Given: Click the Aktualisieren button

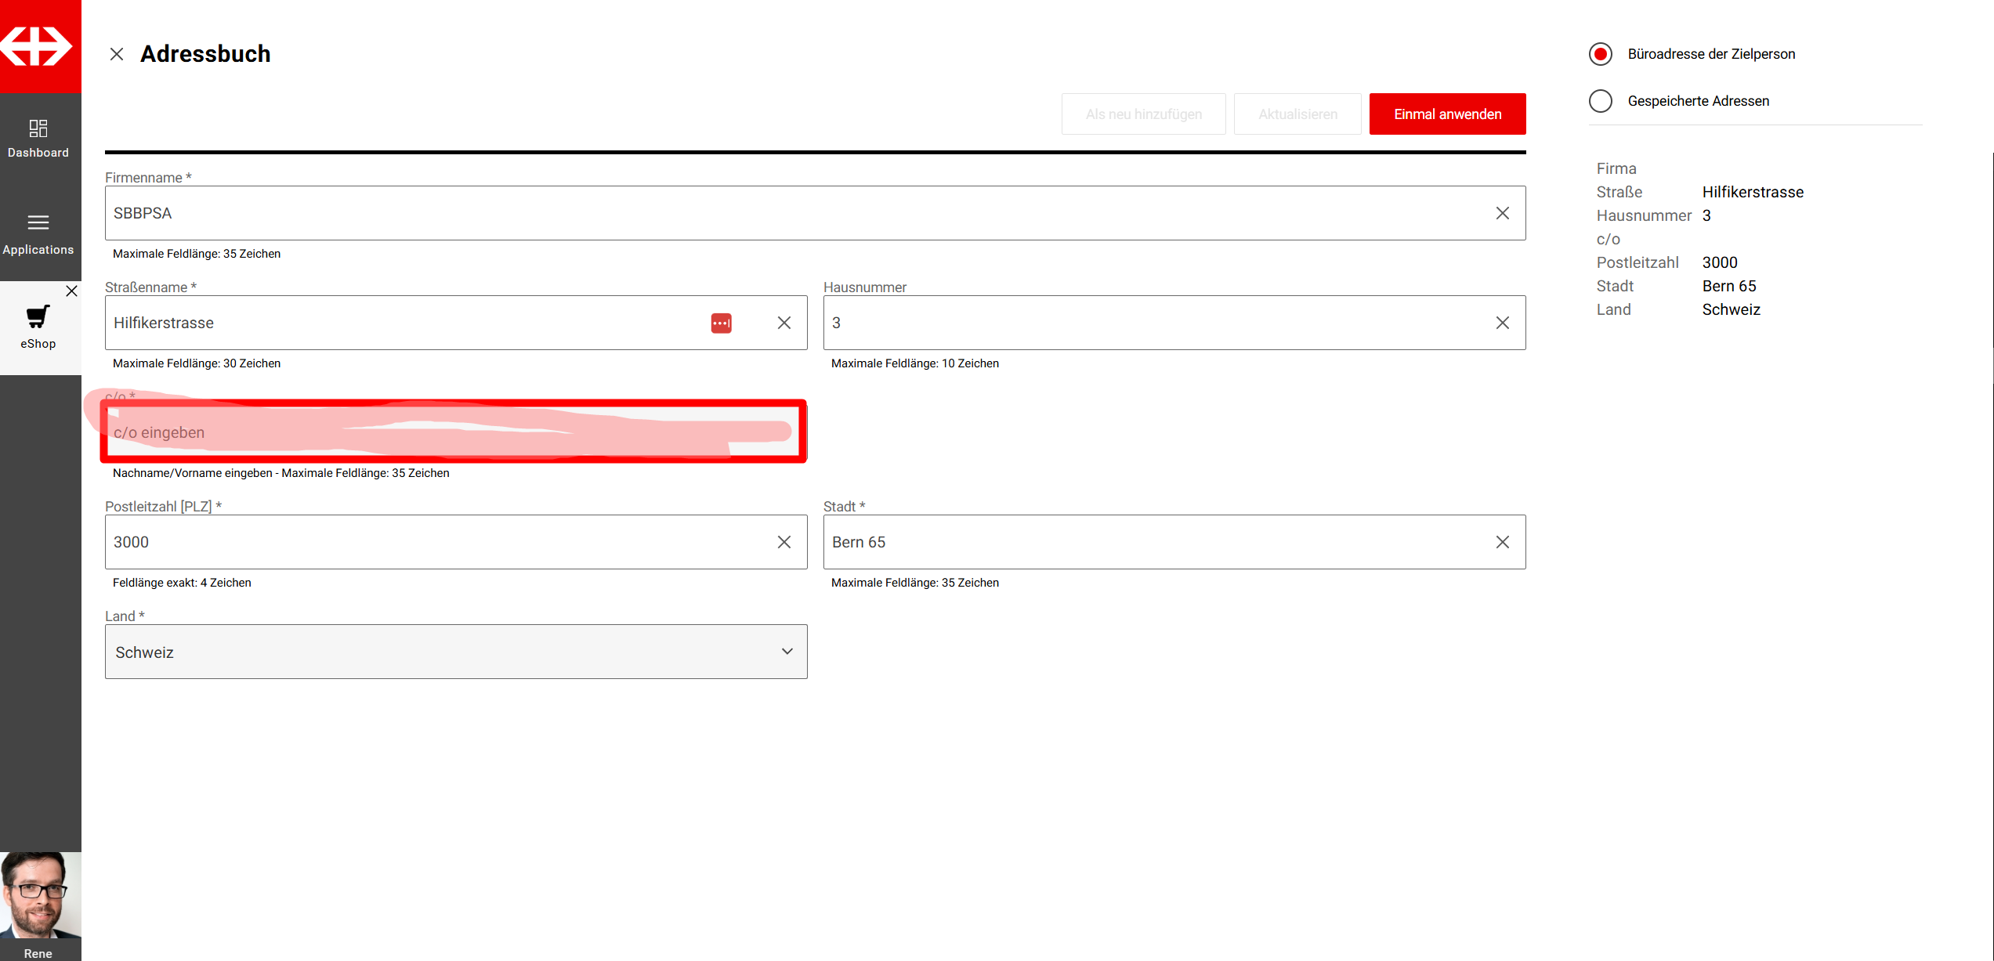Looking at the screenshot, I should point(1297,114).
